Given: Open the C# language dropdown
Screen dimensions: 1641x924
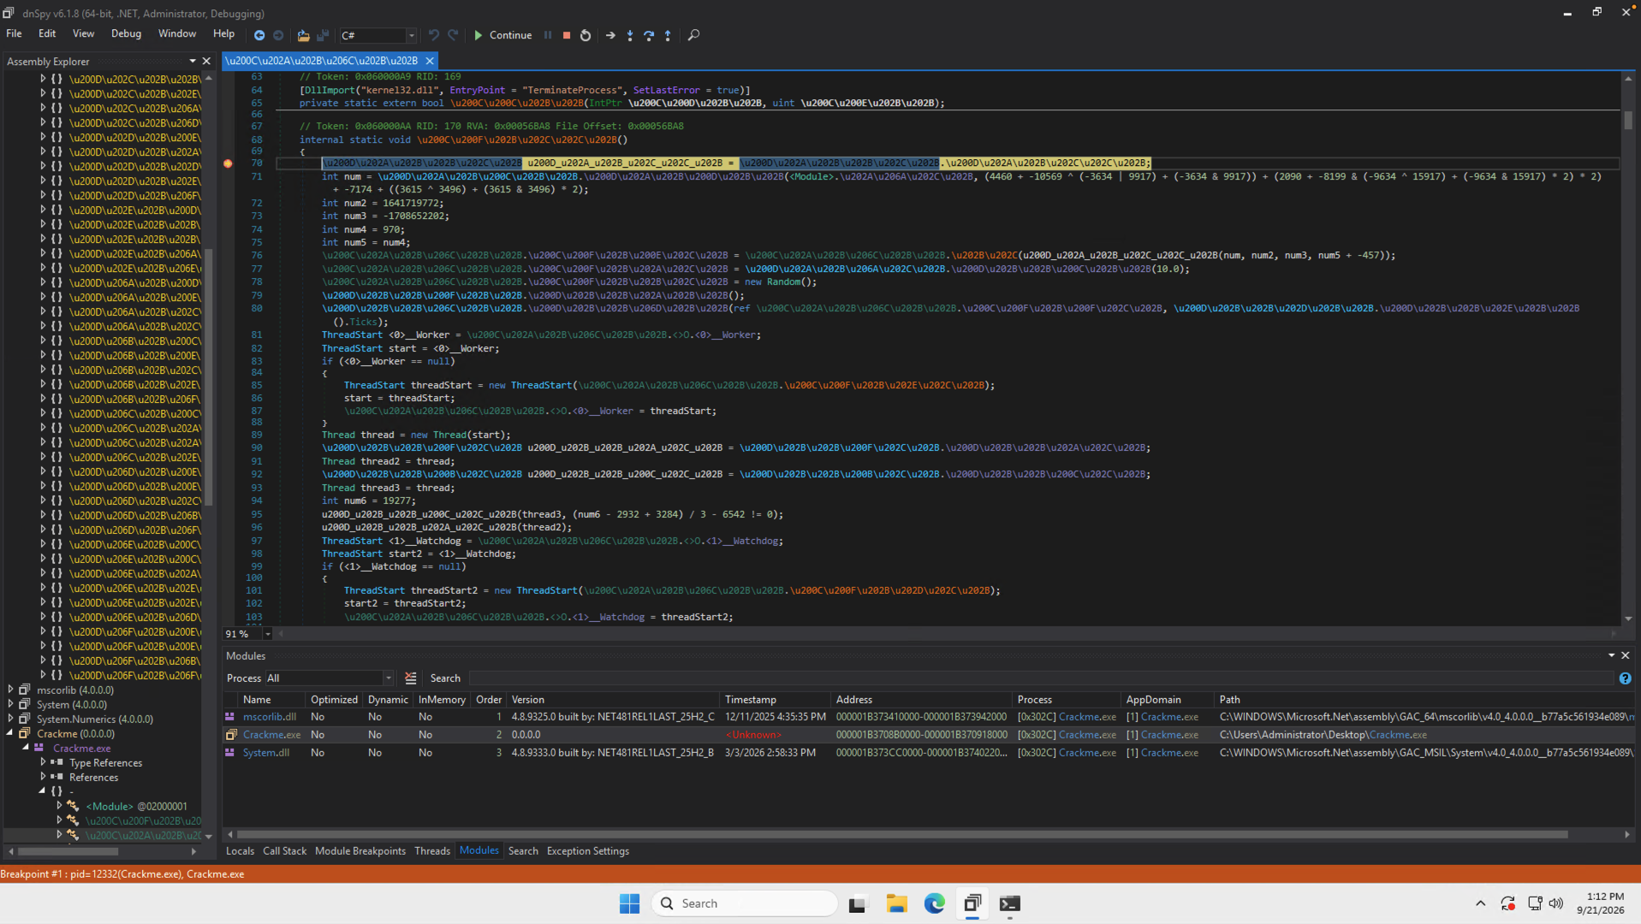Looking at the screenshot, I should pyautogui.click(x=378, y=35).
